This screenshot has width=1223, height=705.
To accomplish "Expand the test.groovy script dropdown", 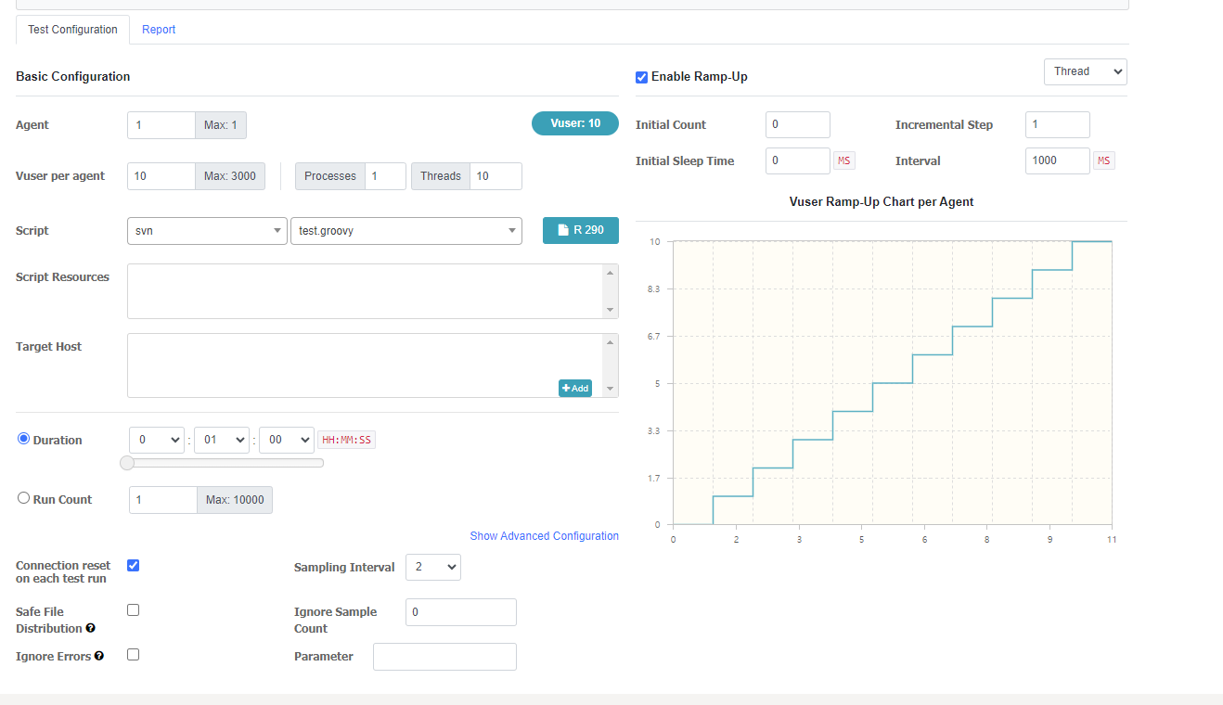I will click(x=406, y=231).
